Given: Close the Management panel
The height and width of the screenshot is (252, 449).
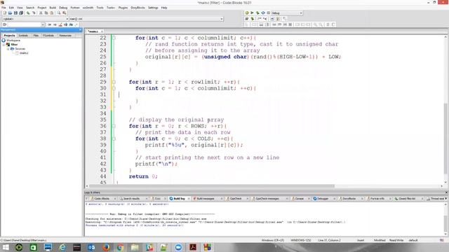Looking at the screenshot, I should [80, 29].
